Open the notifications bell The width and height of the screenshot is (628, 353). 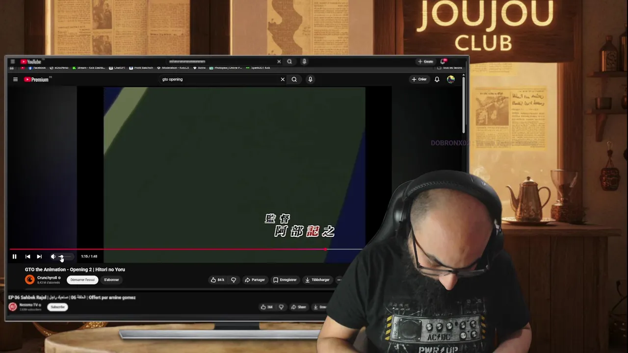pos(437,79)
